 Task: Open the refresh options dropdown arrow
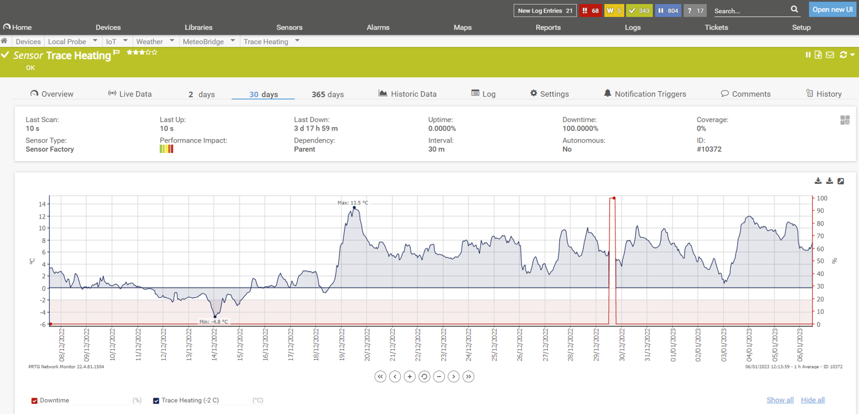[x=852, y=55]
